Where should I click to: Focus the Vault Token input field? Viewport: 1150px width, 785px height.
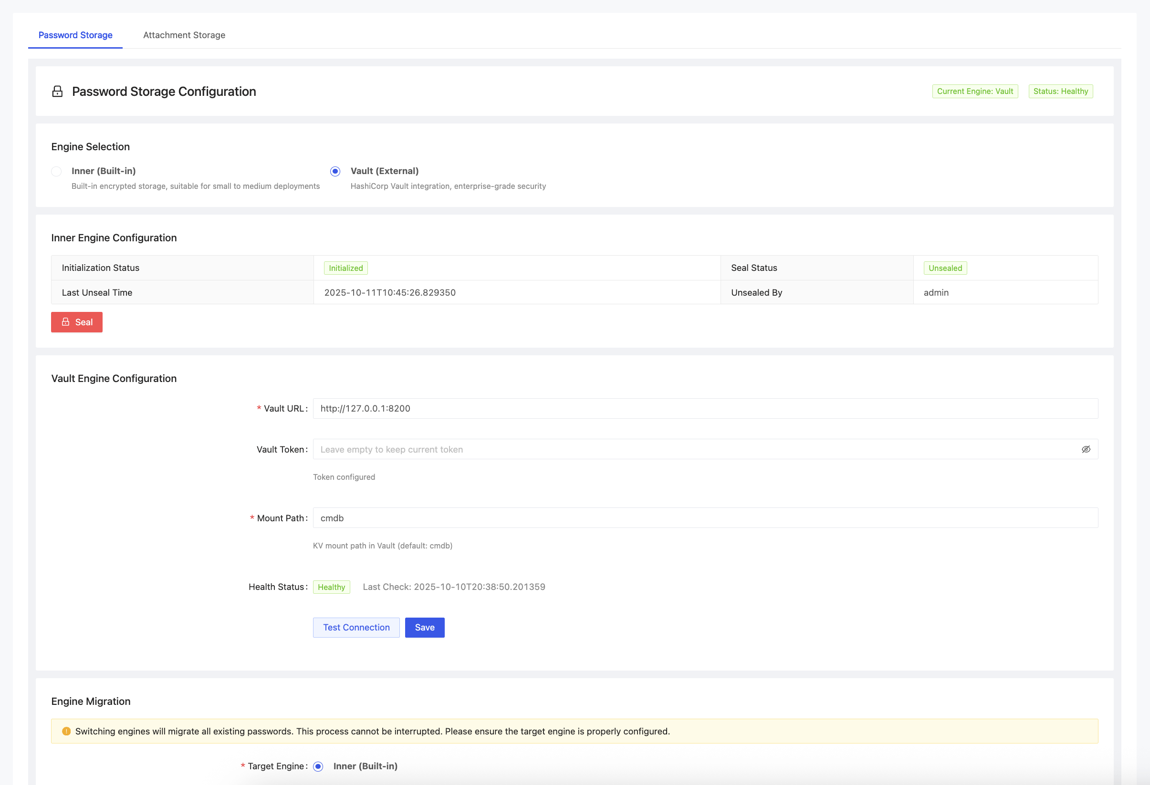[x=693, y=449]
